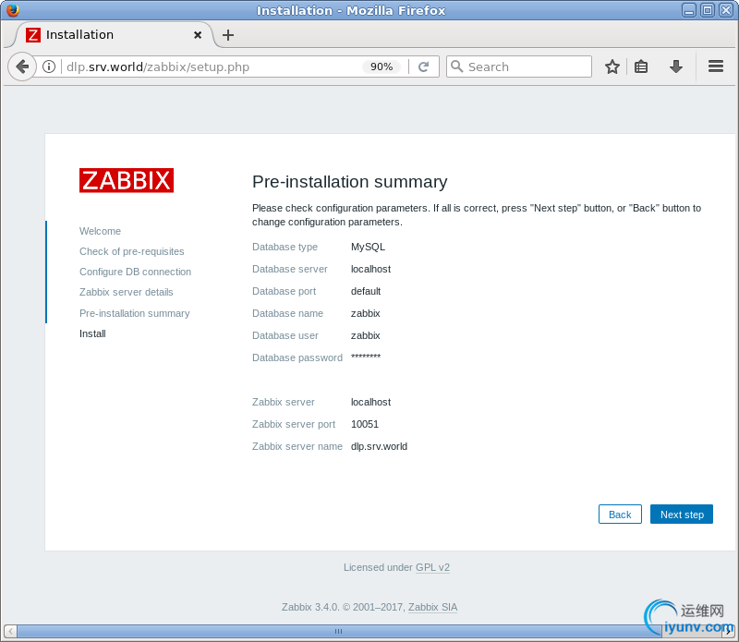The image size is (739, 642).
Task: Click the Database user zabbix value
Action: 365,335
